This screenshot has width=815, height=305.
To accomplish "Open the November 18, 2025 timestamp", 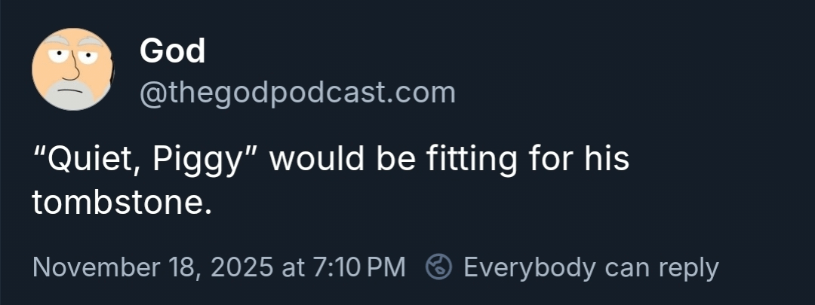I will [x=219, y=267].
